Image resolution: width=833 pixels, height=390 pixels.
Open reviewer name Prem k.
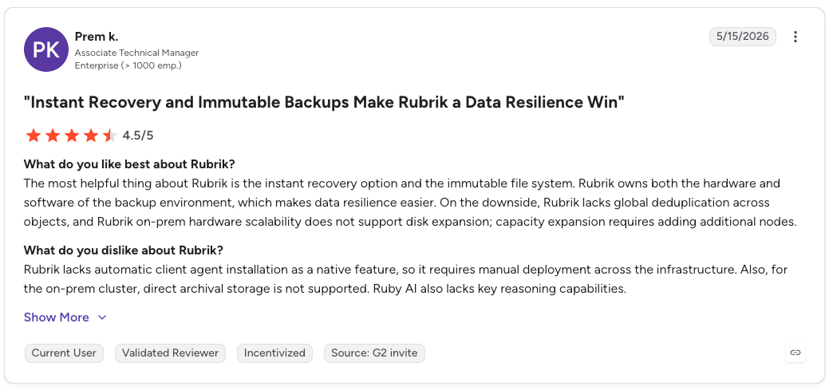click(x=97, y=37)
